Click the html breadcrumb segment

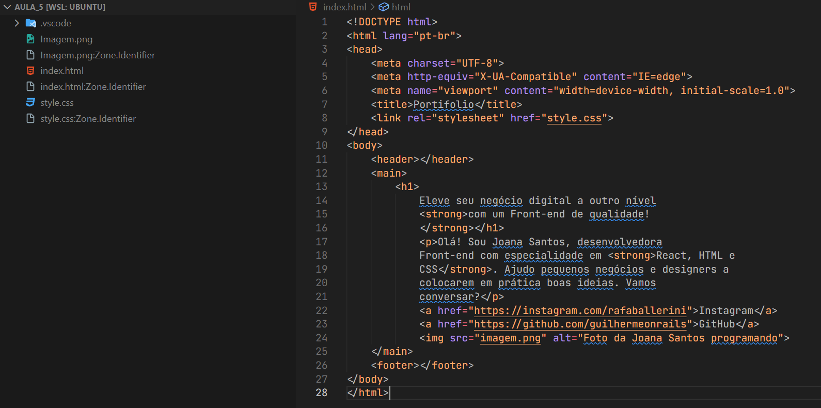[401, 7]
